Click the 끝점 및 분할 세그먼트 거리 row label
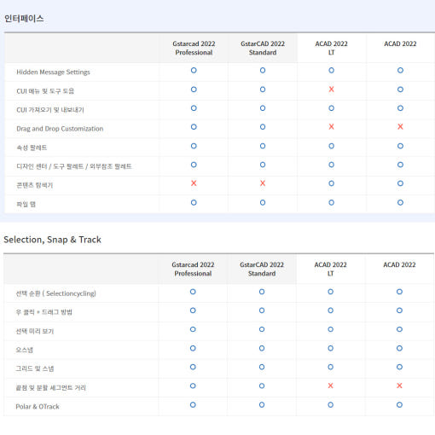This screenshot has height=435, width=435. pos(50,388)
